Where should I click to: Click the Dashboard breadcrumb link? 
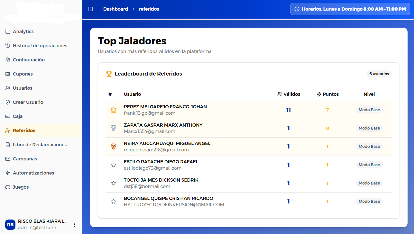[115, 9]
